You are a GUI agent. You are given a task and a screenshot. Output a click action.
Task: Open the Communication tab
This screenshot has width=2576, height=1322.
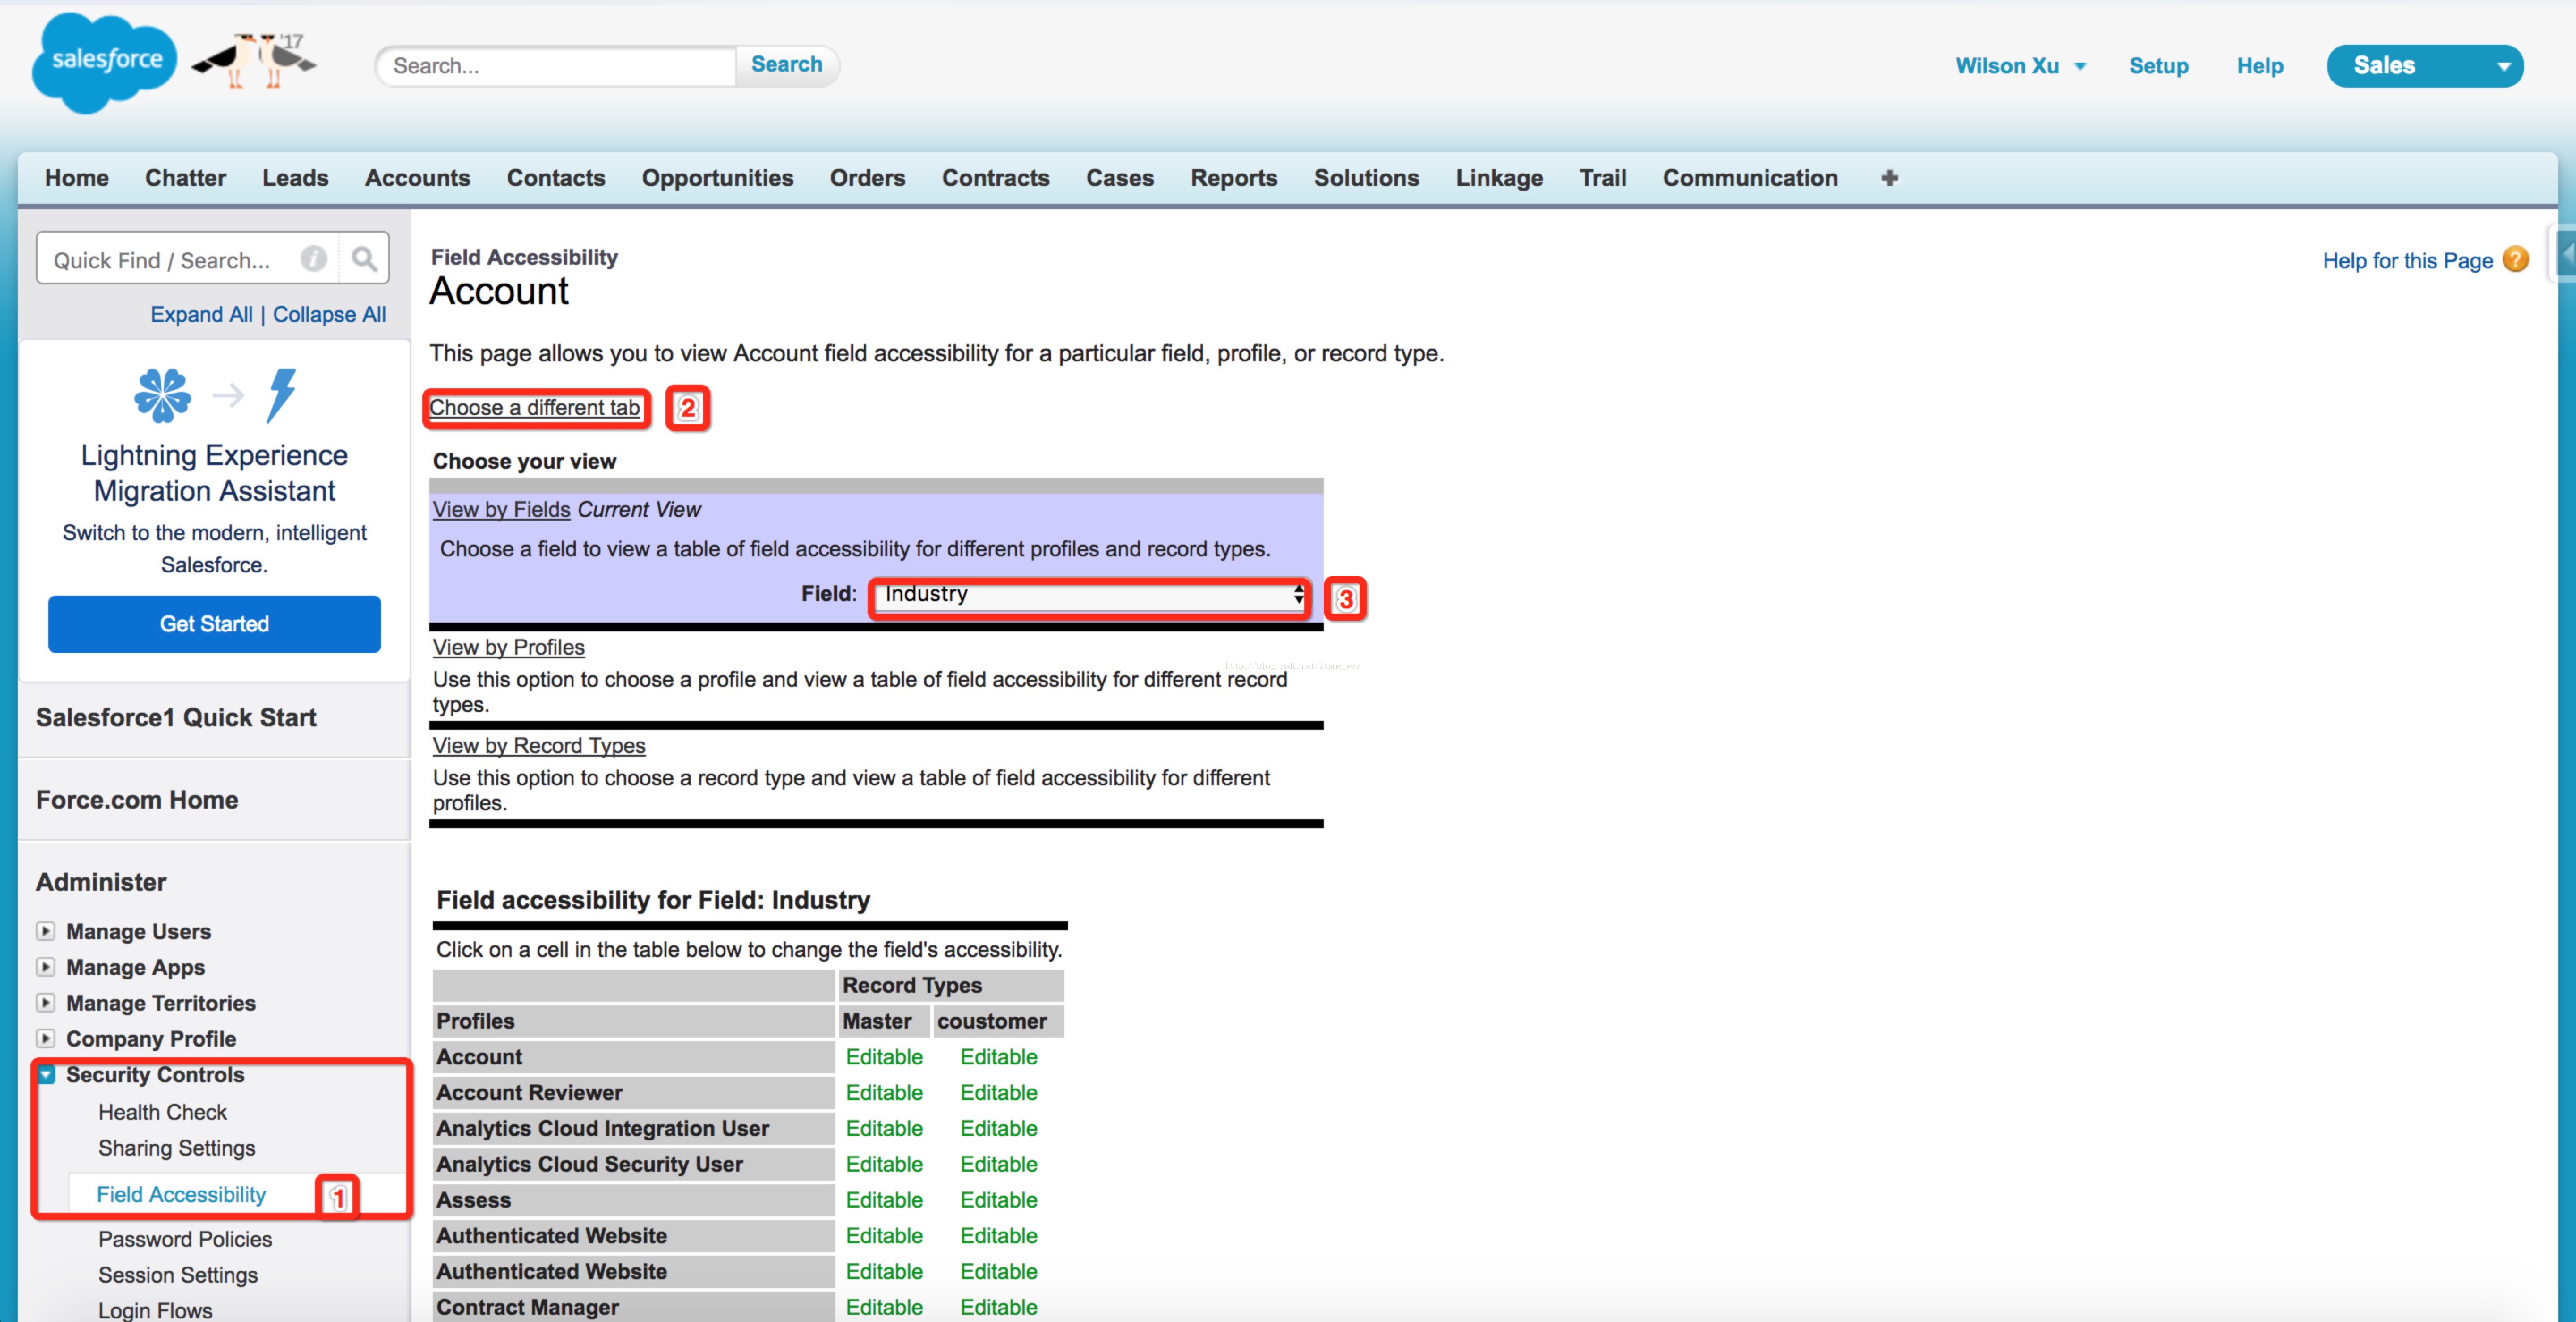point(1750,178)
